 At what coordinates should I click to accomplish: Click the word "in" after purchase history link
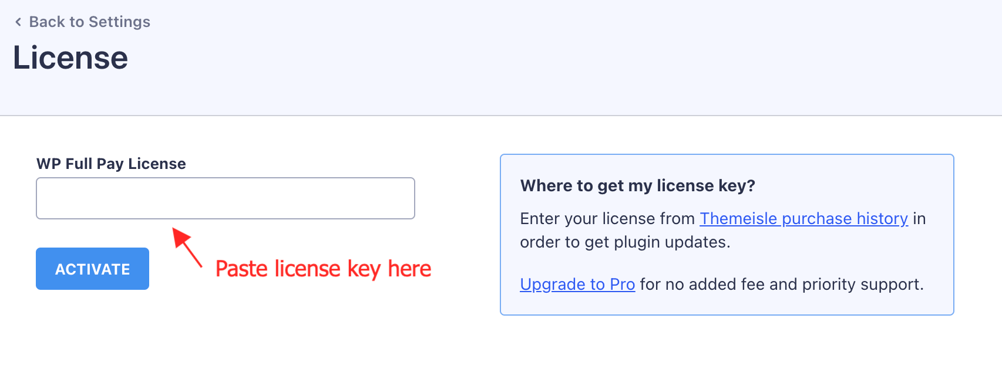pyautogui.click(x=919, y=219)
